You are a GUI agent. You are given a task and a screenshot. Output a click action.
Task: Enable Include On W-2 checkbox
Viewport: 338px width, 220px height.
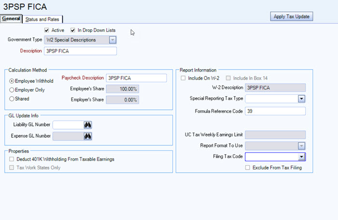[x=183, y=78]
